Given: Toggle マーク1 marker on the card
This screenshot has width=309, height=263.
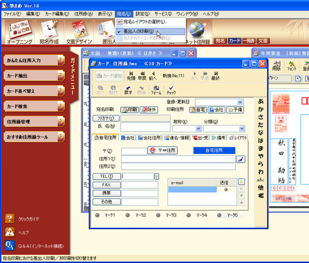Looking at the screenshot, I should pyautogui.click(x=98, y=215).
